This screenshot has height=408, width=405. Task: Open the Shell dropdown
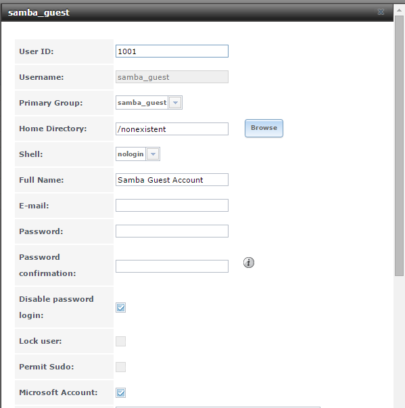pyautogui.click(x=153, y=154)
